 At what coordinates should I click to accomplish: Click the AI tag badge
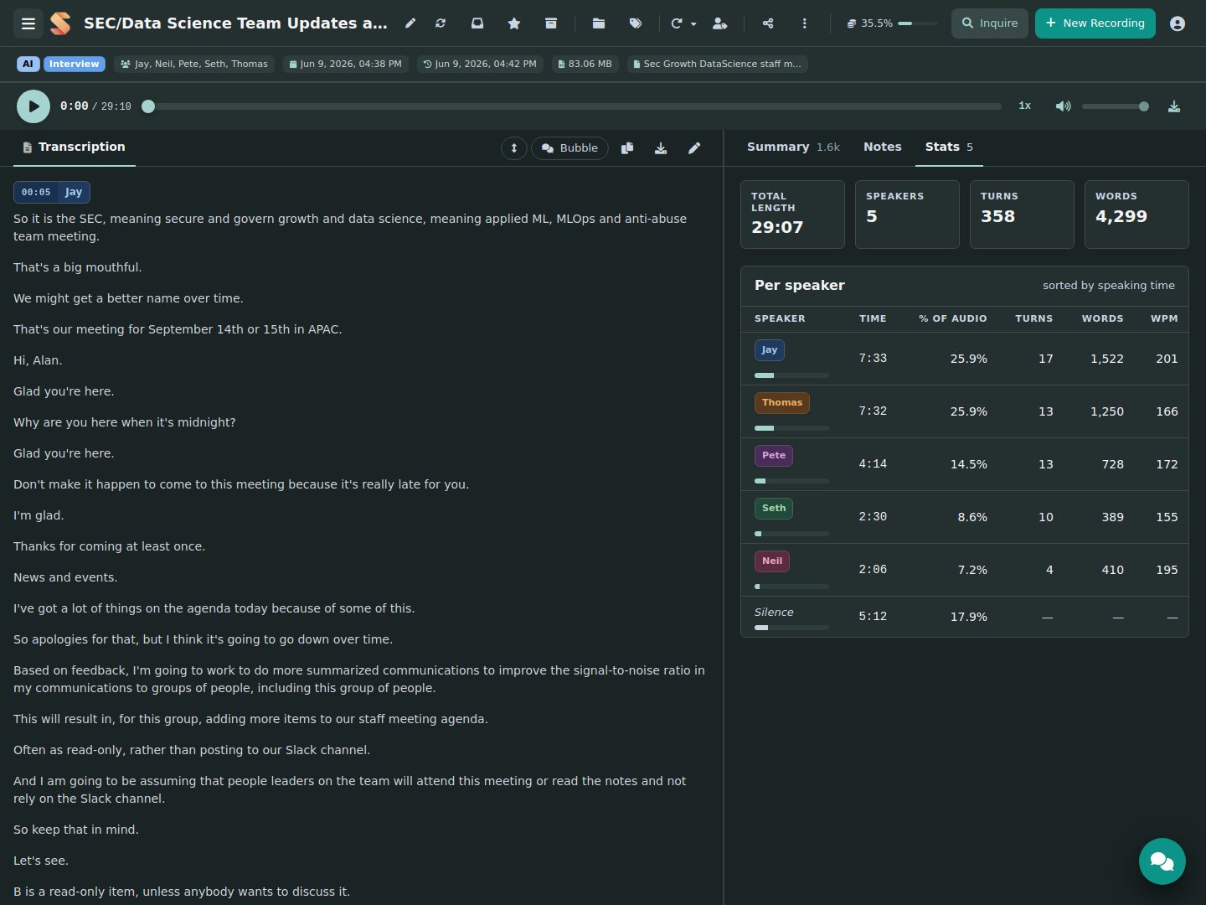tap(28, 64)
